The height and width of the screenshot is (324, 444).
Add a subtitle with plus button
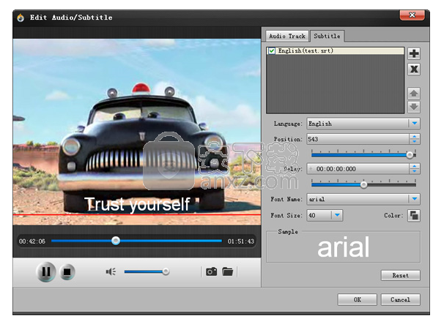414,53
